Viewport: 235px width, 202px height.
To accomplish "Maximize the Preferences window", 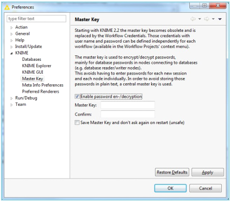I will 204,6.
